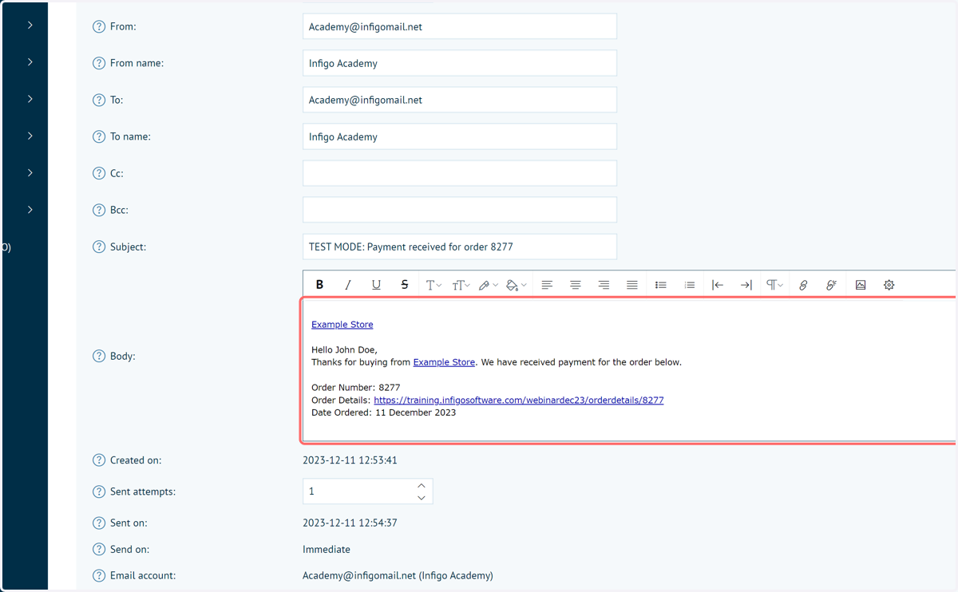Open the text color pen dropdown
Screen dimensions: 958x592
pyautogui.click(x=488, y=285)
